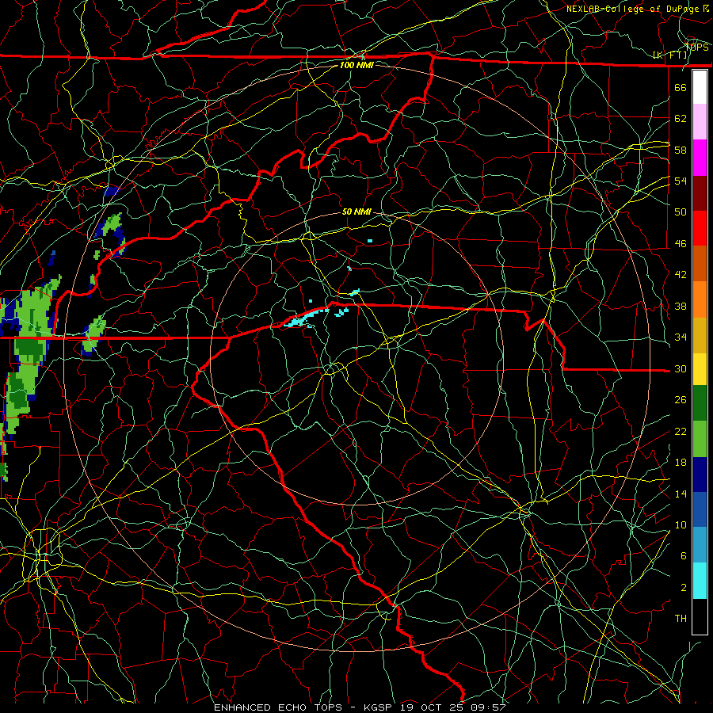Click the "19 OCT 25" date text
The image size is (713, 713).
[433, 707]
